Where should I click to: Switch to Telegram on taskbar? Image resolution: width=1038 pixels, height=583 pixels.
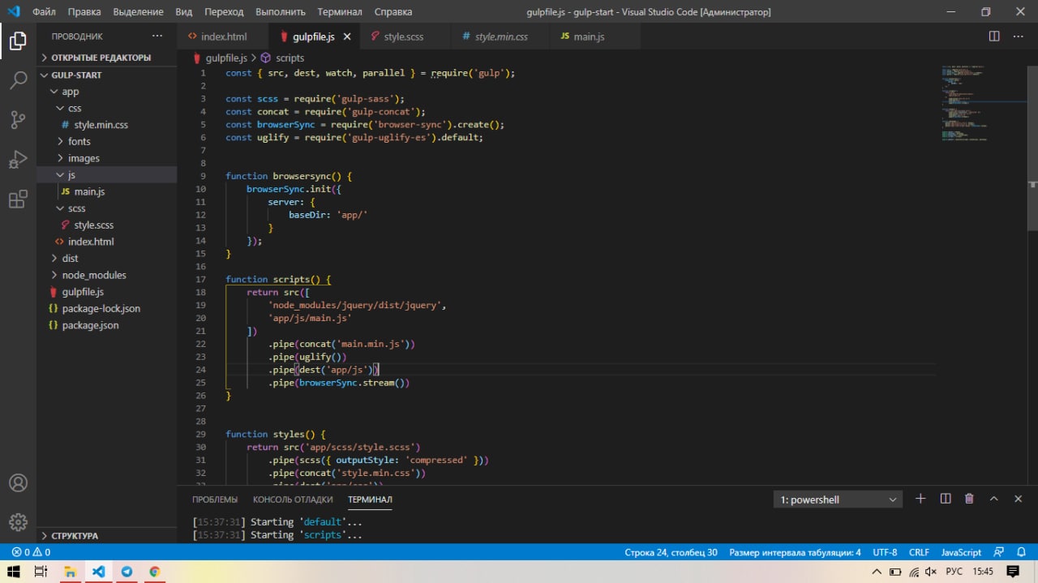click(x=127, y=572)
